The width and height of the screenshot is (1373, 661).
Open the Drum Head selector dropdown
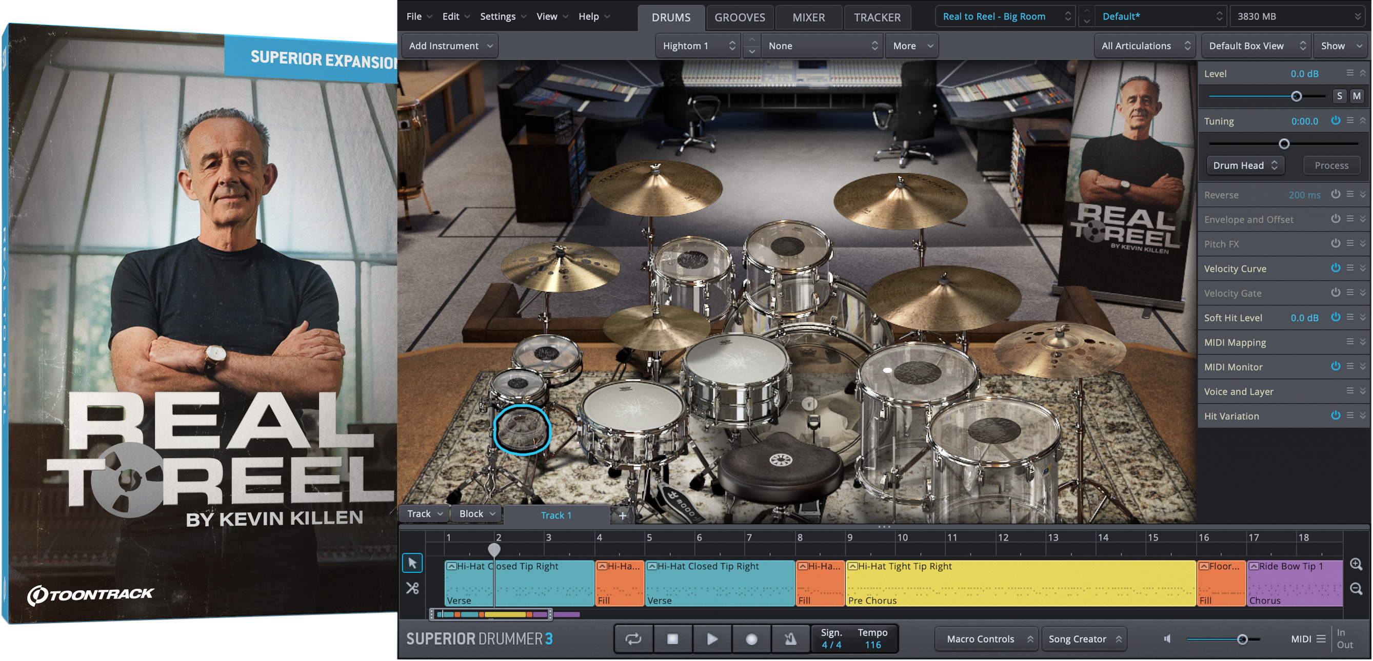click(x=1245, y=165)
